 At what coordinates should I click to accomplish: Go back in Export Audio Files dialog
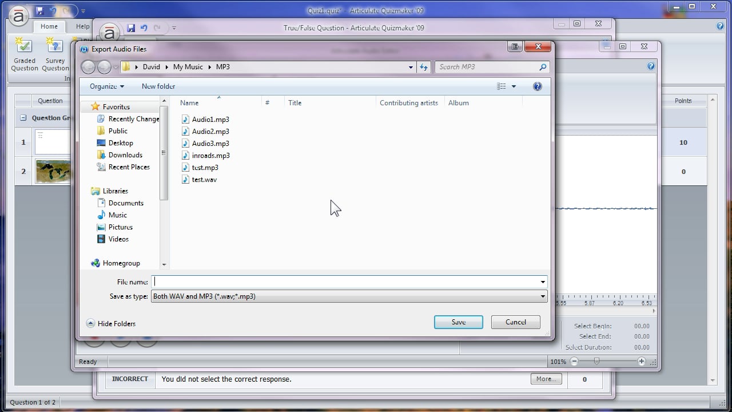point(88,67)
